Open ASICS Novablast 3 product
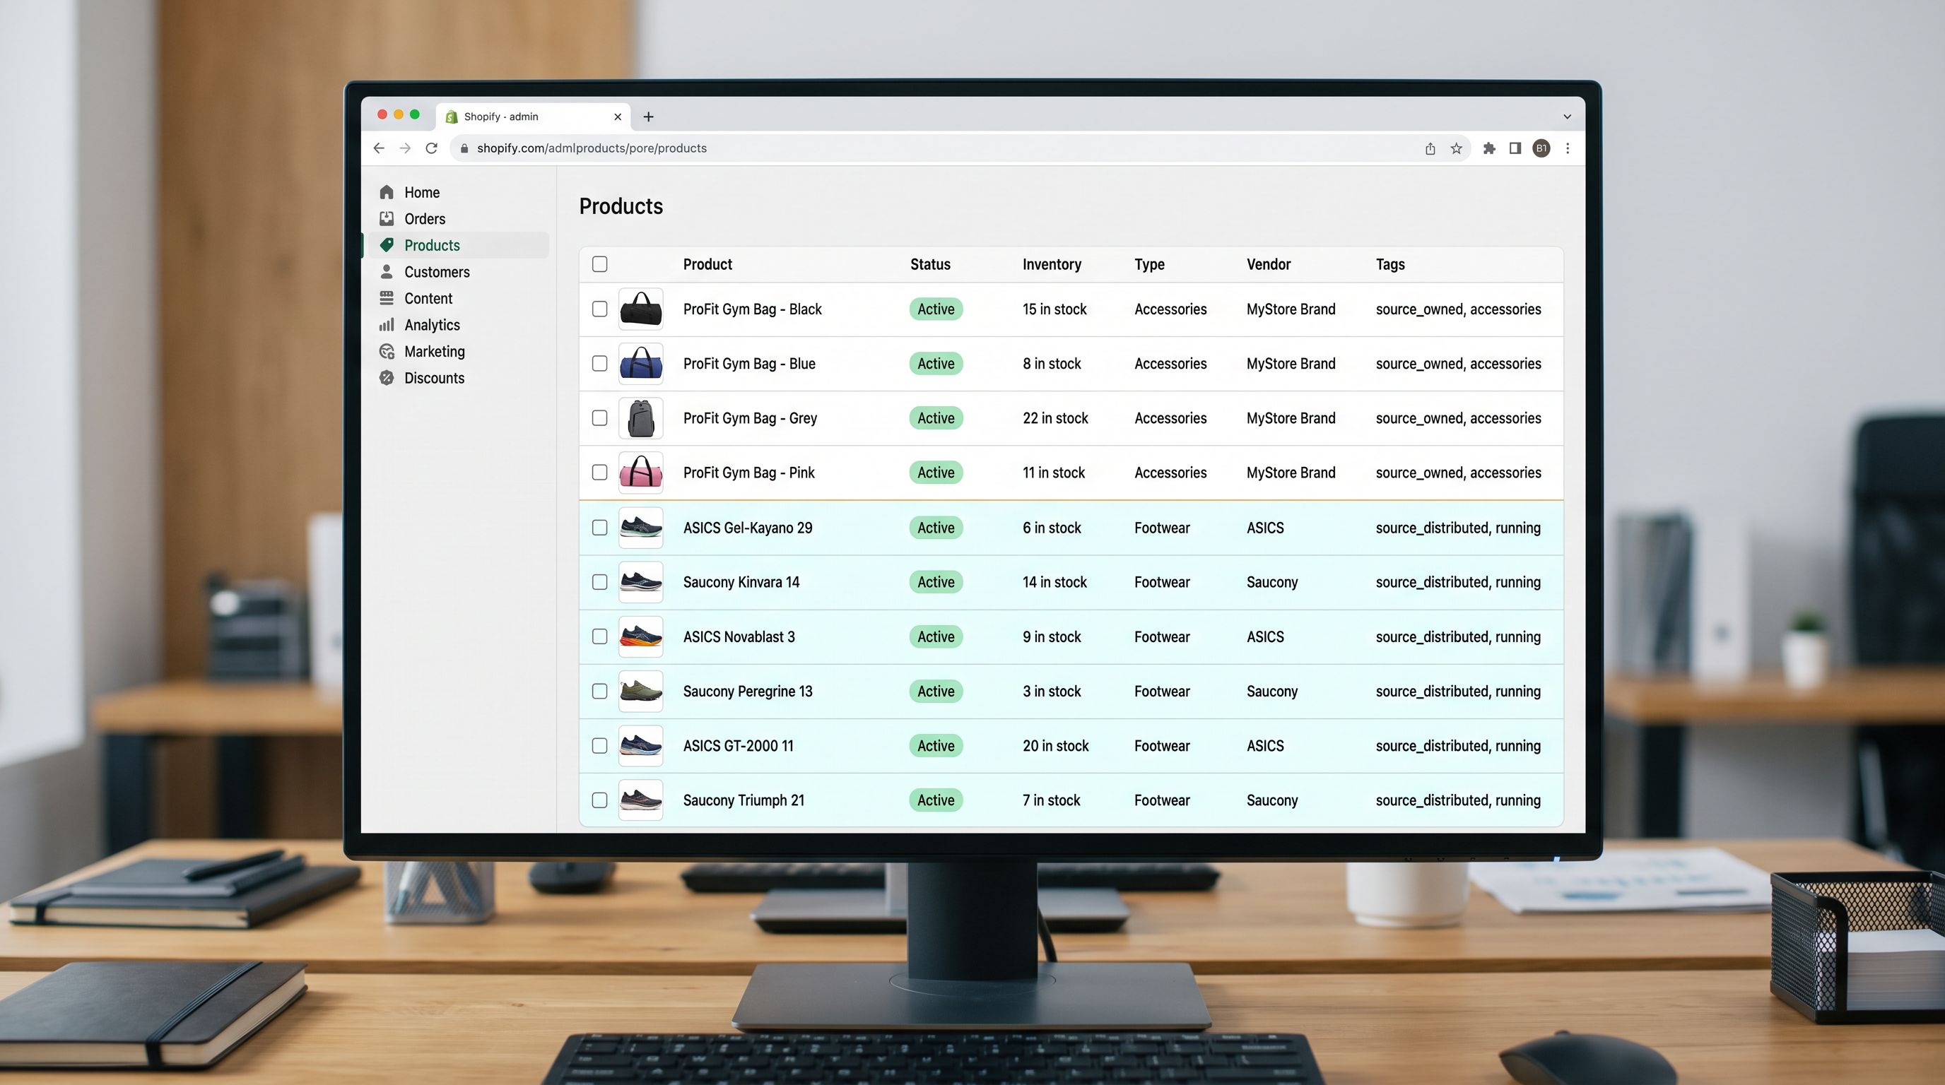 point(739,637)
